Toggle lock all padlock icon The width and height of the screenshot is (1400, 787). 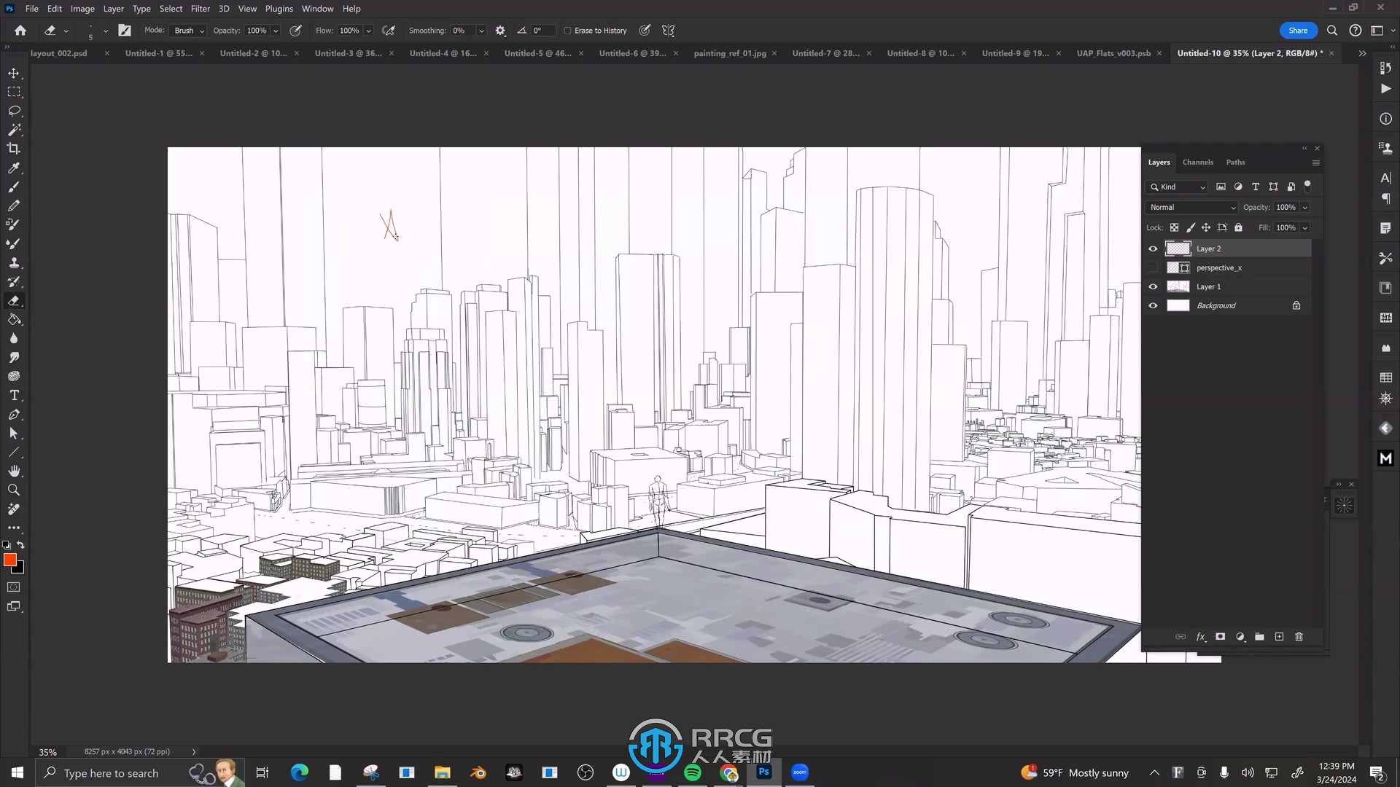[x=1238, y=227]
